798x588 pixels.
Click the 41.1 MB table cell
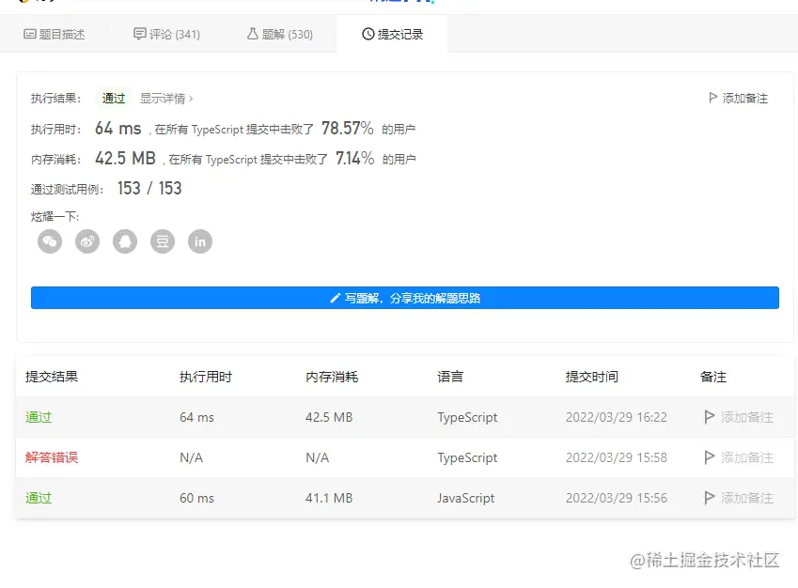click(x=329, y=498)
